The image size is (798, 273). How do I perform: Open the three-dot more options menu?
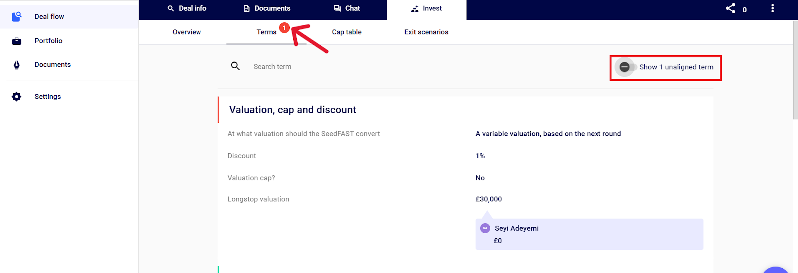(773, 8)
